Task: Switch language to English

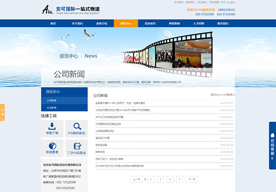Action: click(231, 2)
